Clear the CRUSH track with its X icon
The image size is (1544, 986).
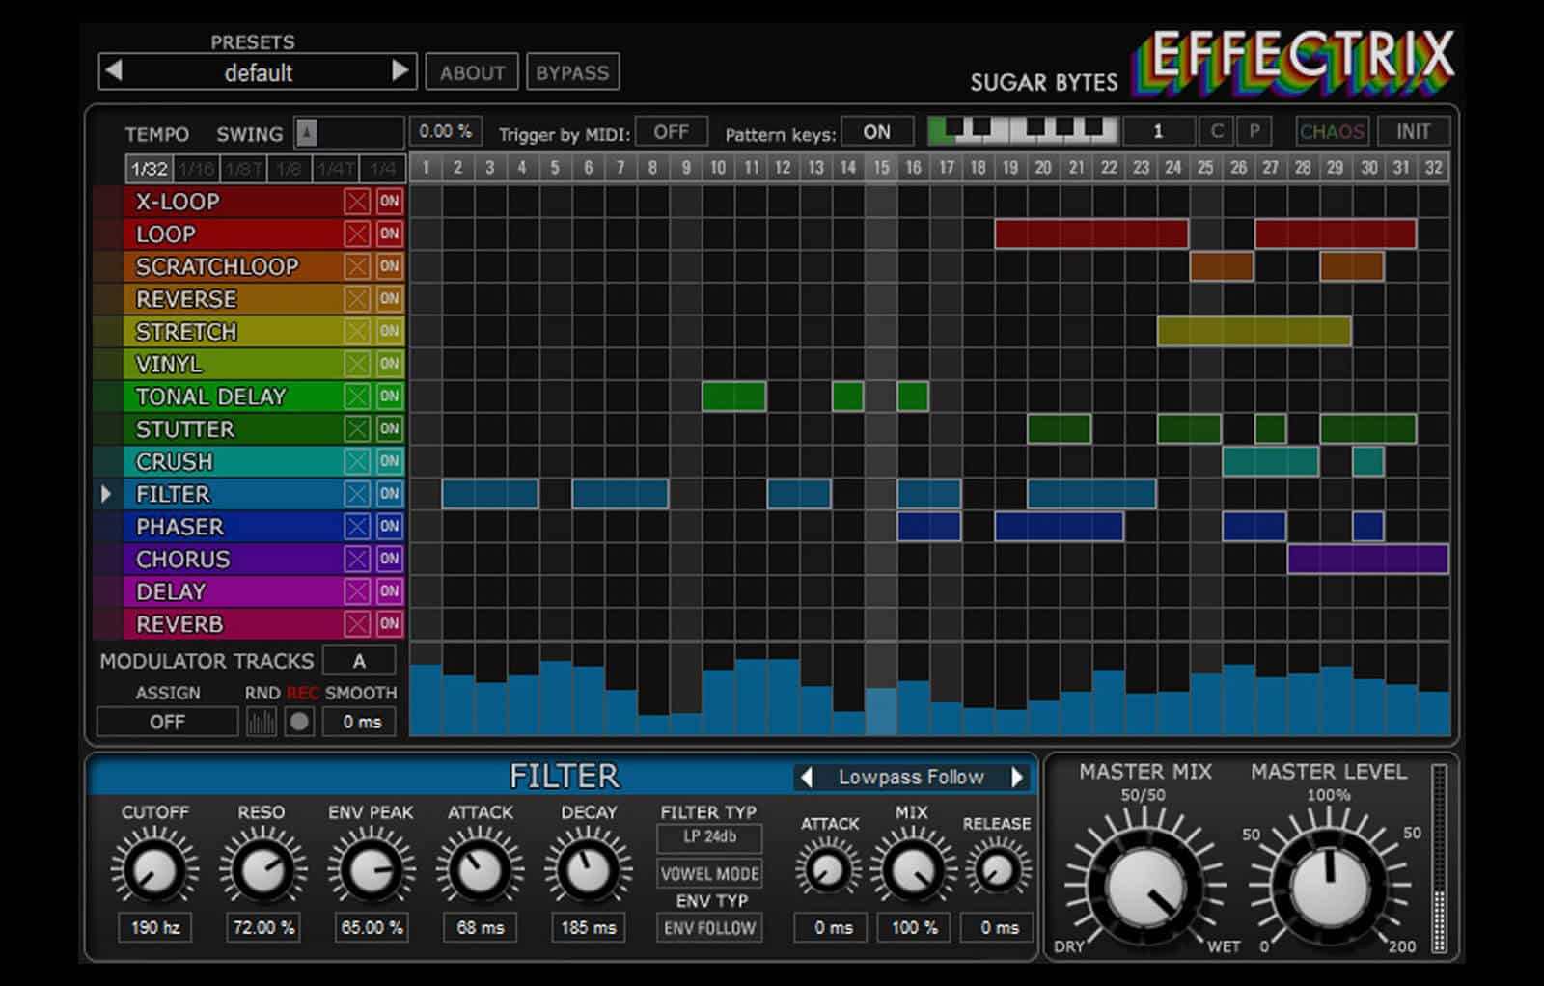[x=357, y=461]
